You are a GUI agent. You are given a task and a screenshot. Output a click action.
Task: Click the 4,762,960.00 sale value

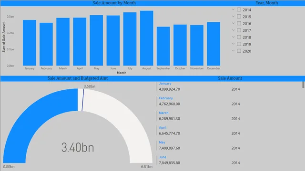169,104
